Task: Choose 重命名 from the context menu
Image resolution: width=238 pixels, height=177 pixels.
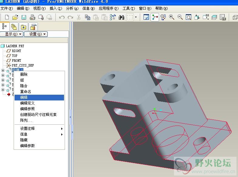Action: coord(39,92)
